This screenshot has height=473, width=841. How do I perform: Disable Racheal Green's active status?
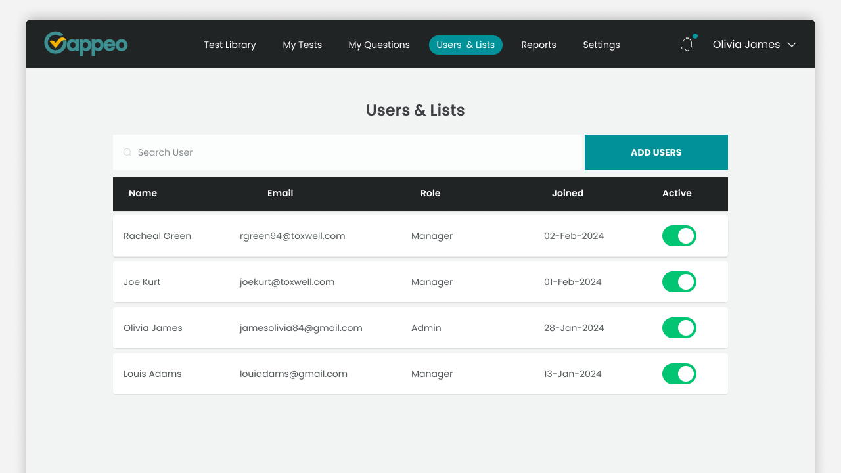point(679,236)
